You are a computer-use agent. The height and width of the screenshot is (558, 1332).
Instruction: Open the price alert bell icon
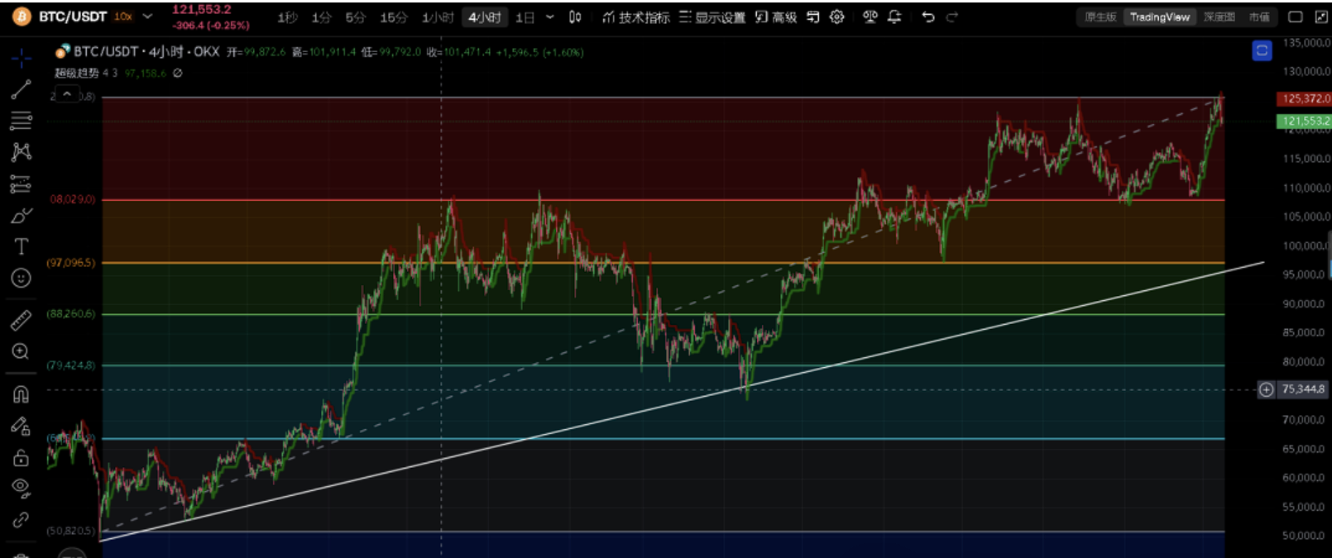(x=894, y=17)
